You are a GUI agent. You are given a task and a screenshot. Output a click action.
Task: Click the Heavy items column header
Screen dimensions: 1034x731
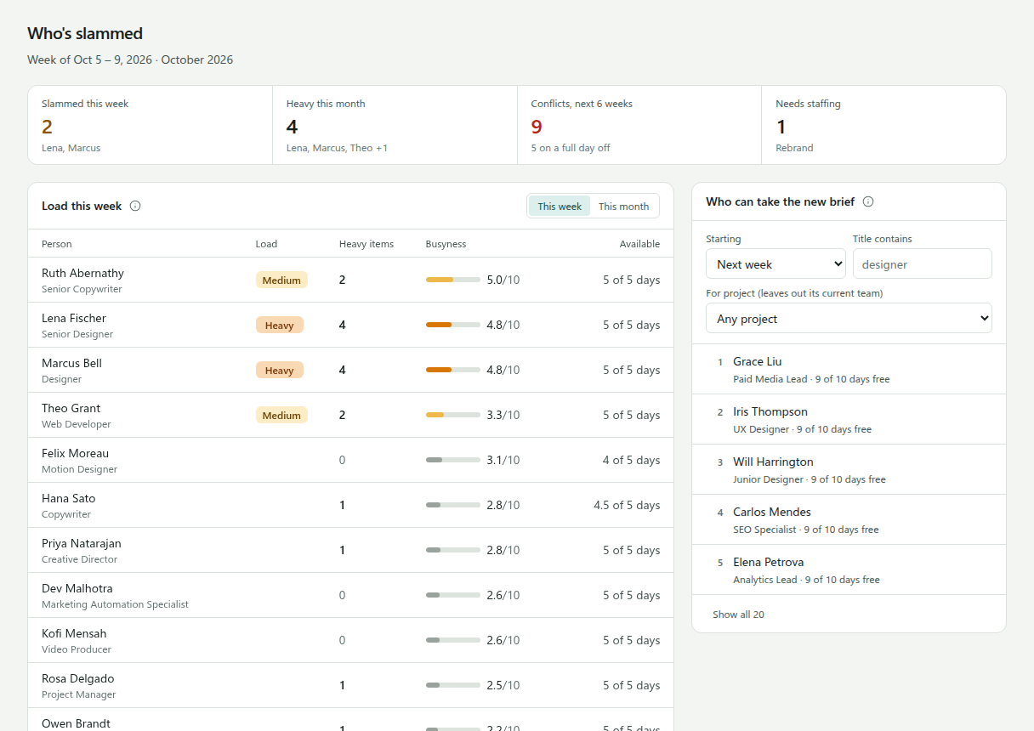pos(366,244)
